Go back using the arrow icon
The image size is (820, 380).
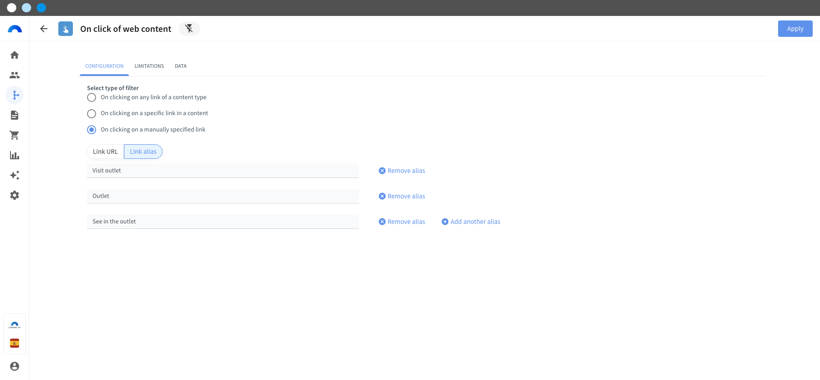pyautogui.click(x=44, y=29)
